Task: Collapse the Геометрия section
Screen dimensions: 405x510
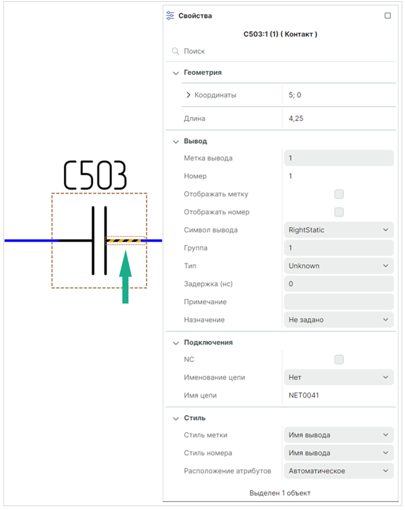Action: coord(176,73)
